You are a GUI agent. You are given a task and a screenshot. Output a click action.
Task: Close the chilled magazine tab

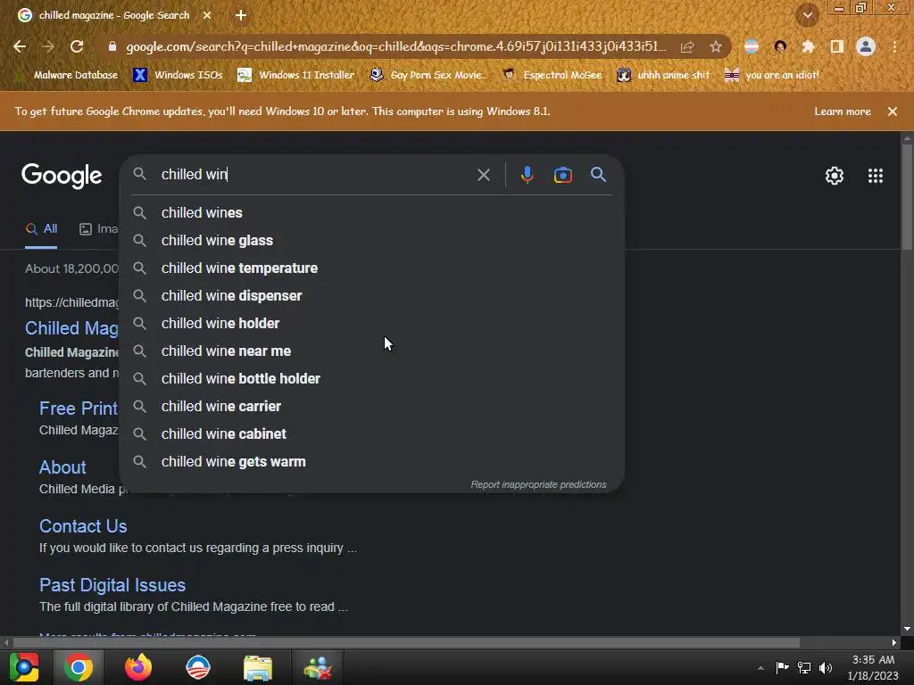[x=207, y=15]
